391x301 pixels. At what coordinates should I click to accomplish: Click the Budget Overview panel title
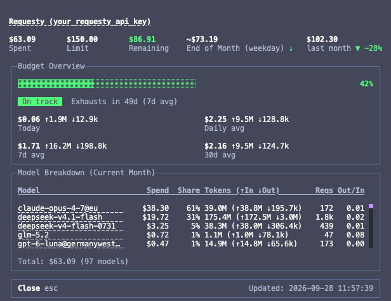tap(51, 66)
